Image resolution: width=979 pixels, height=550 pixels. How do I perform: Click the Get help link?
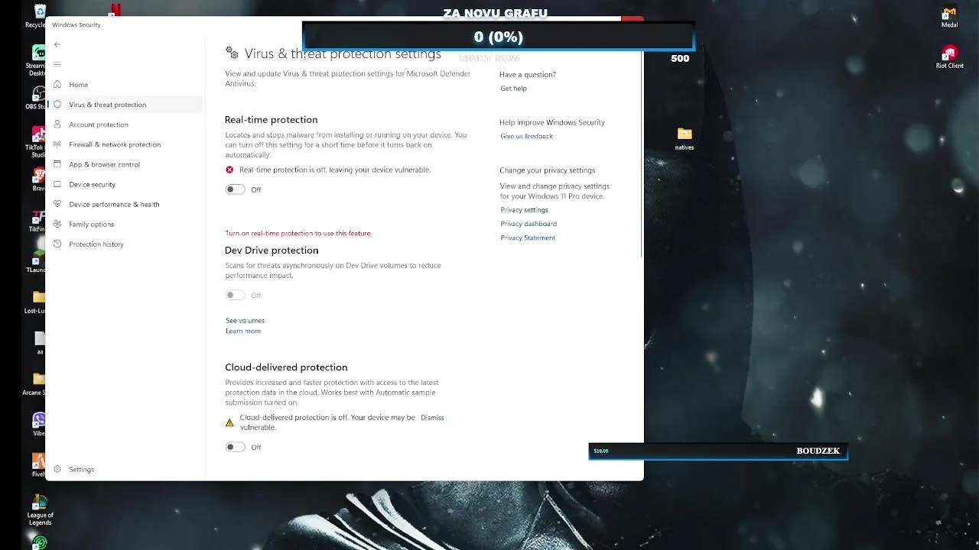pos(513,89)
